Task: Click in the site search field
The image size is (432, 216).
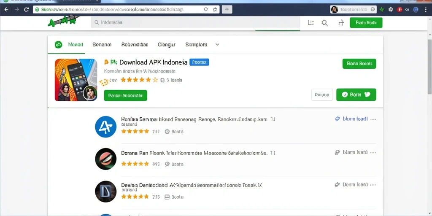Action: click(196, 23)
